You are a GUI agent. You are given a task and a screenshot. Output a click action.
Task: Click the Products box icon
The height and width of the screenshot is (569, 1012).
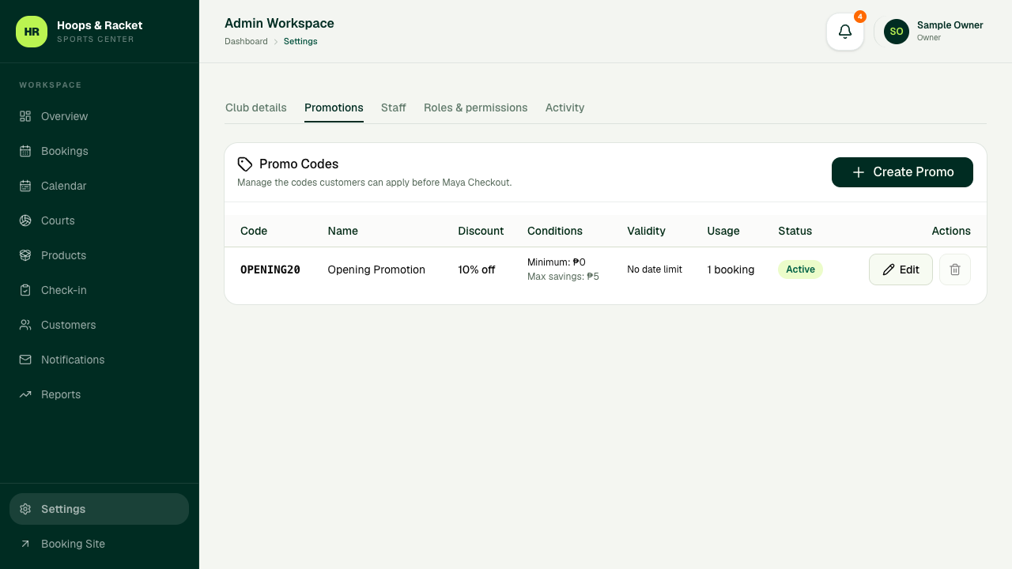pyautogui.click(x=25, y=255)
